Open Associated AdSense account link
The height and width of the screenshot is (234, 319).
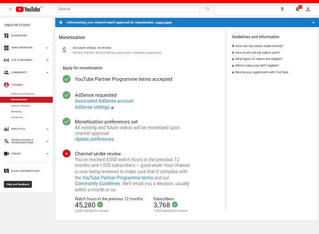[x=104, y=101]
